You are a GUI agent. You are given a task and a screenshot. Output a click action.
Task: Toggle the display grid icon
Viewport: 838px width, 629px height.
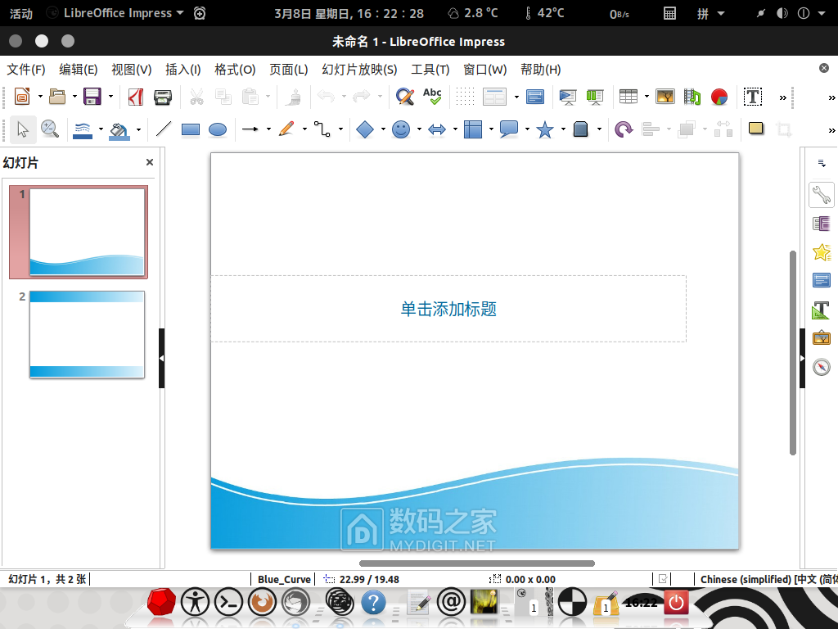[x=465, y=97]
